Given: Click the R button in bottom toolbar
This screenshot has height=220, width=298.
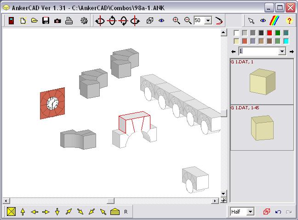Looking at the screenshot, I should [x=126, y=212].
